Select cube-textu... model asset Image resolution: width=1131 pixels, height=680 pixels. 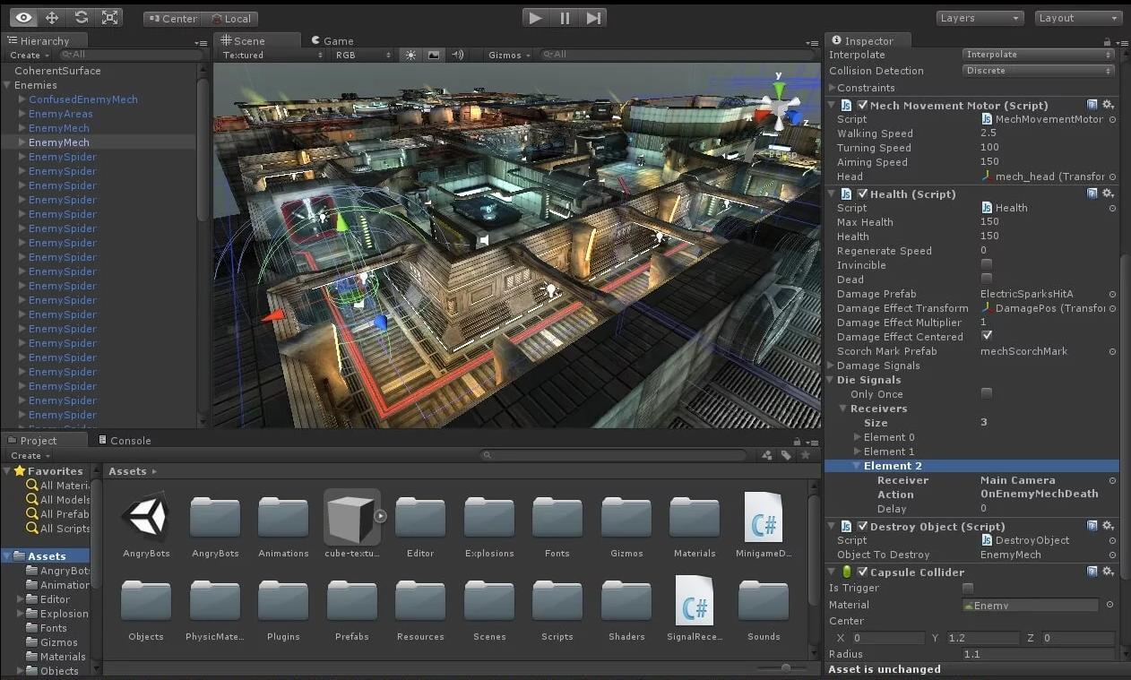pyautogui.click(x=352, y=523)
